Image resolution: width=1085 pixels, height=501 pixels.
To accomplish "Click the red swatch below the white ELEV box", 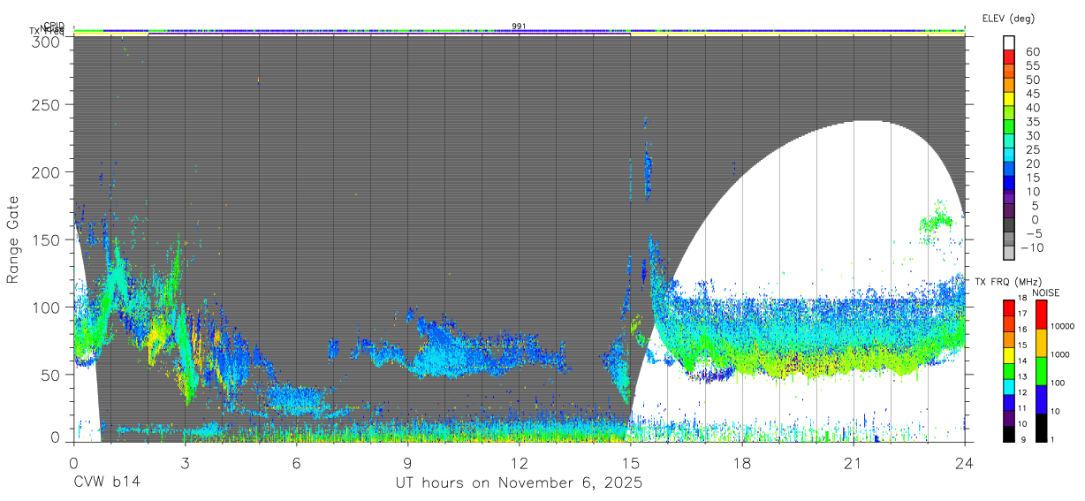I will coord(1009,57).
